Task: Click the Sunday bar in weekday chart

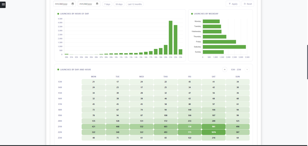Action: (213, 52)
